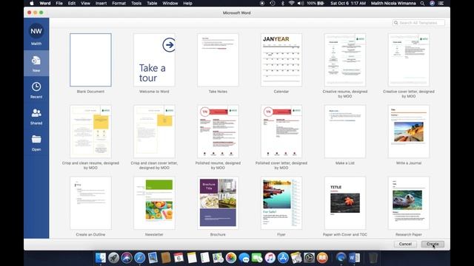The image size is (474, 266).
Task: Open iBooks orange icon in Dock
Action: (322, 258)
